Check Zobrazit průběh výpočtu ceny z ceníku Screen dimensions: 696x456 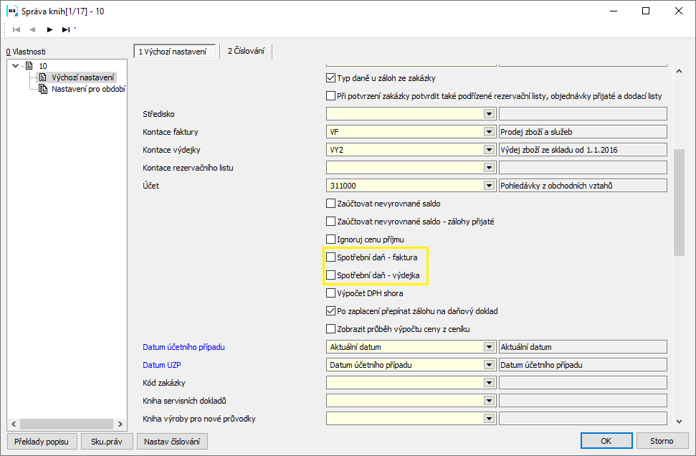330,329
